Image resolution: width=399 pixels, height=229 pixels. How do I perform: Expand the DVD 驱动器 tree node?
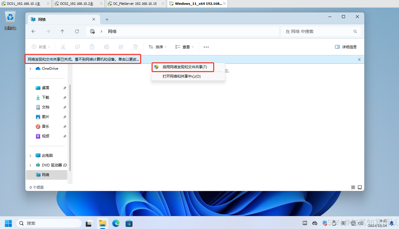30,165
